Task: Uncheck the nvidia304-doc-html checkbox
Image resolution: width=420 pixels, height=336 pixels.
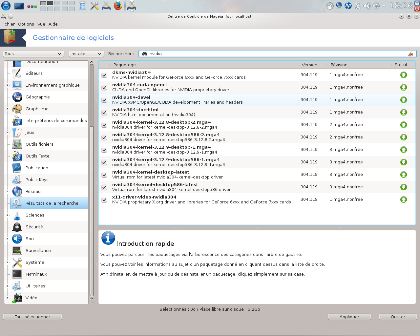Action: tap(104, 113)
